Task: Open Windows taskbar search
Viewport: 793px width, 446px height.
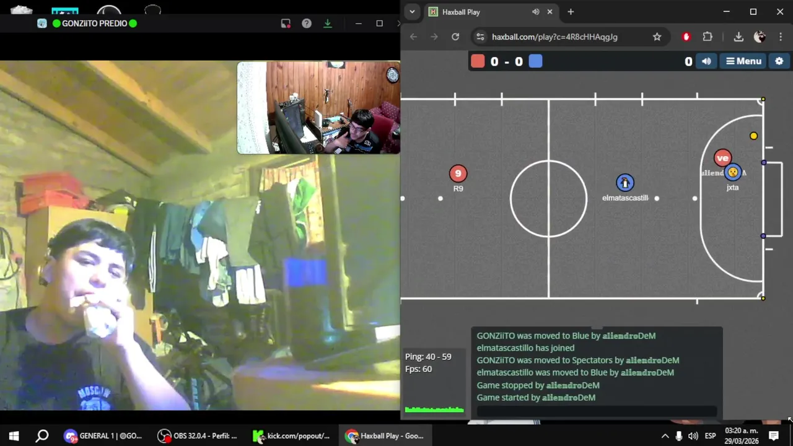Action: click(42, 436)
